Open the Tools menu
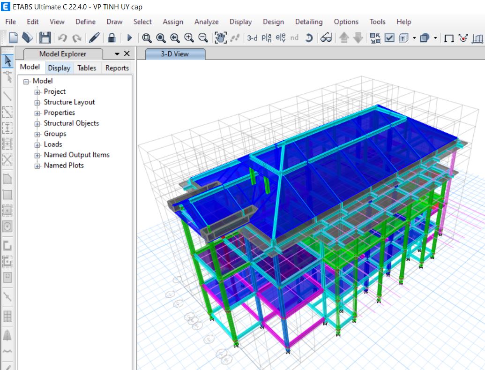This screenshot has height=370, width=485. point(377,22)
